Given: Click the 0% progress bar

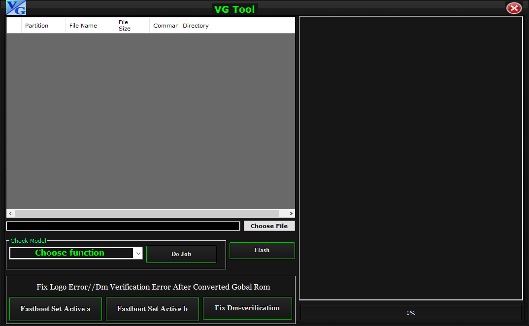Looking at the screenshot, I should tap(411, 312).
